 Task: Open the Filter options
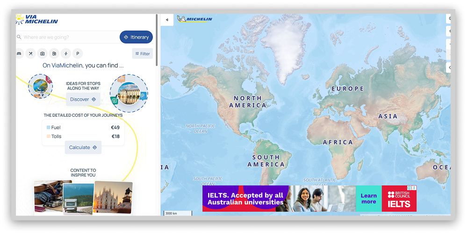coord(143,54)
